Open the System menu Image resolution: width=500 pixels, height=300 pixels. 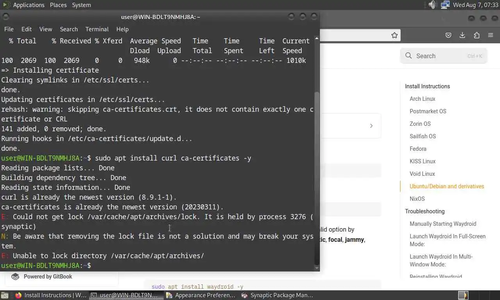tap(81, 5)
